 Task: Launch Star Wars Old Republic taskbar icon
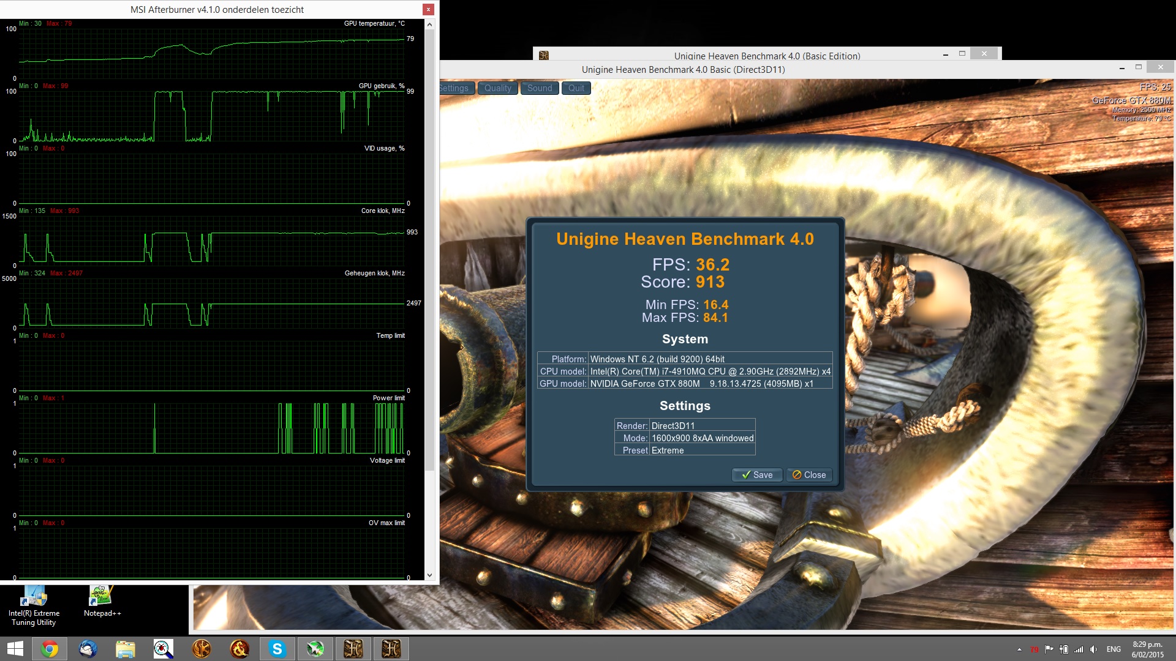tap(202, 649)
